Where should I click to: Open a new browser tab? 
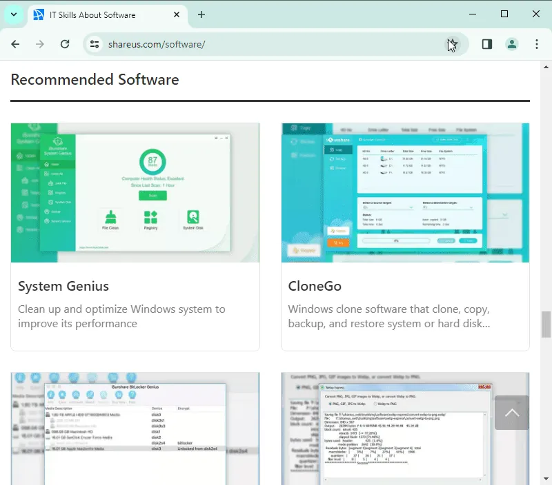coord(201,14)
